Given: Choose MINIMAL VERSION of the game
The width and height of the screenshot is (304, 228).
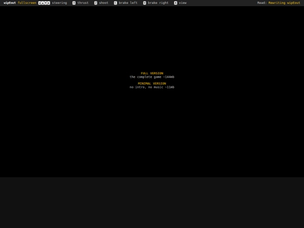Looking at the screenshot, I should [152, 83].
